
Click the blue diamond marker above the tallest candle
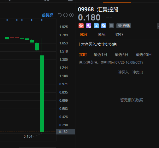42,20
